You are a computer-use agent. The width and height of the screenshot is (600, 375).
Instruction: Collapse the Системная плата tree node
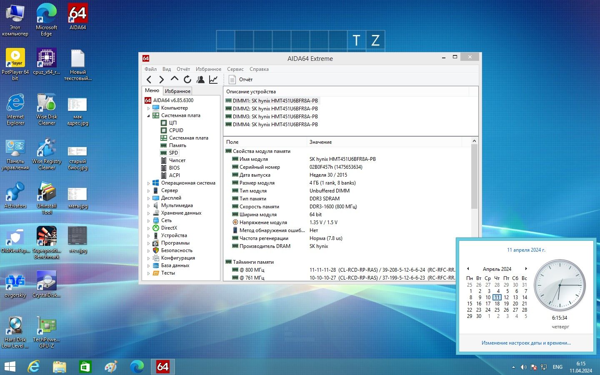(x=148, y=116)
